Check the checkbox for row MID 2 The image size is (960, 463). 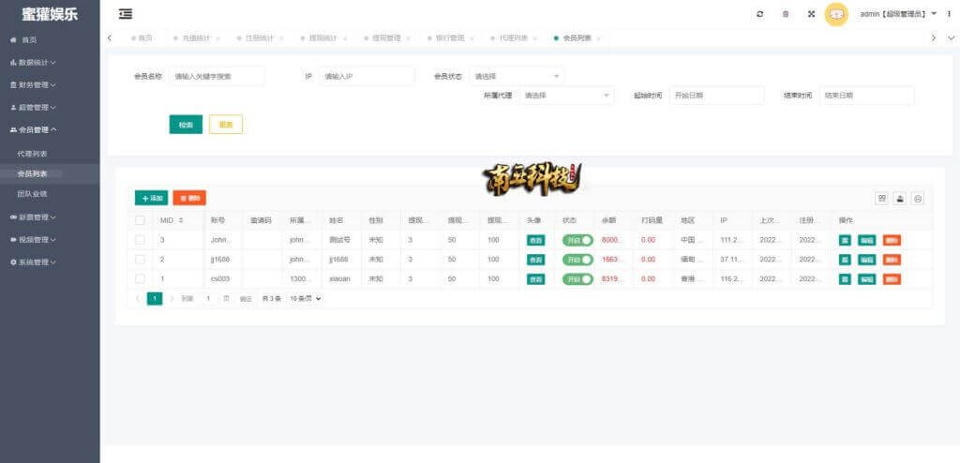click(x=141, y=259)
